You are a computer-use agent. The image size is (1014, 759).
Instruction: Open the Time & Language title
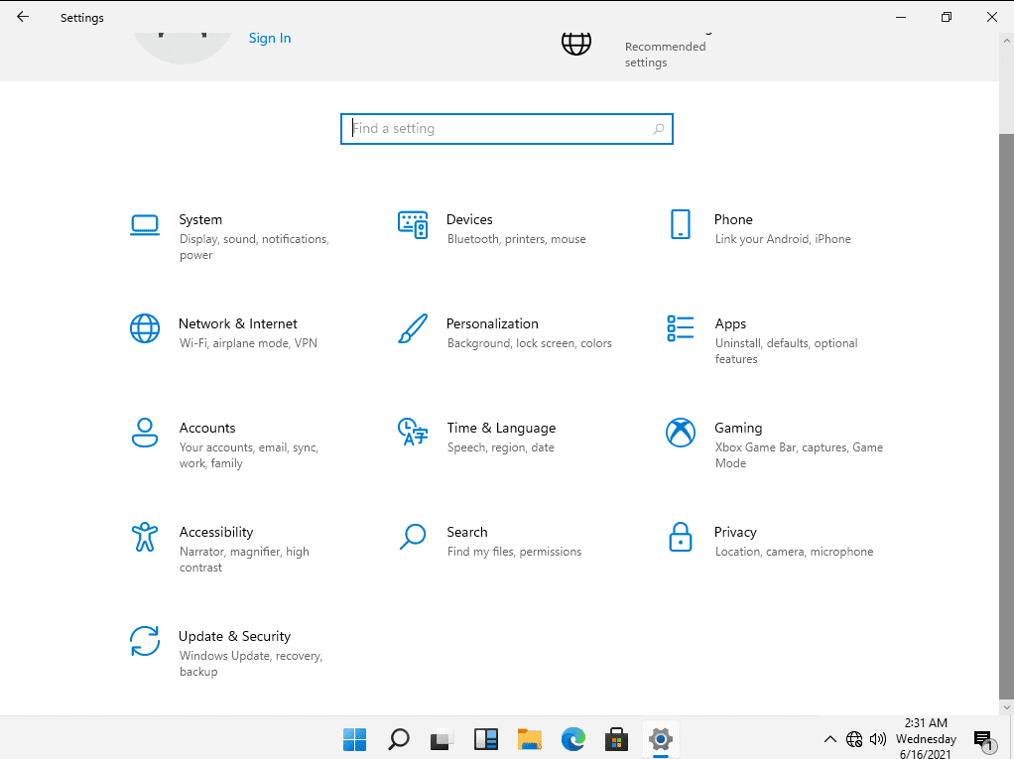coord(501,428)
